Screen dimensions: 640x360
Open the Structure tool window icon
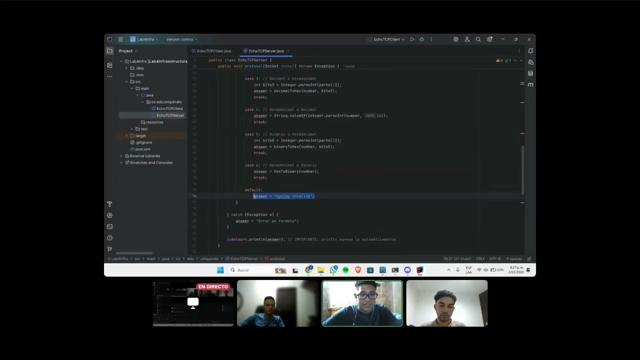(x=109, y=65)
